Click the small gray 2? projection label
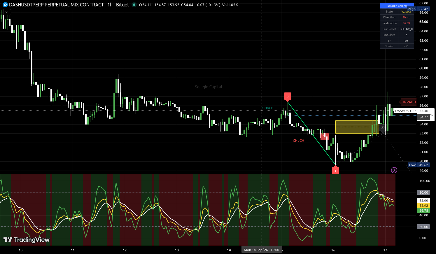The width and height of the screenshot is (436, 254). point(383,128)
